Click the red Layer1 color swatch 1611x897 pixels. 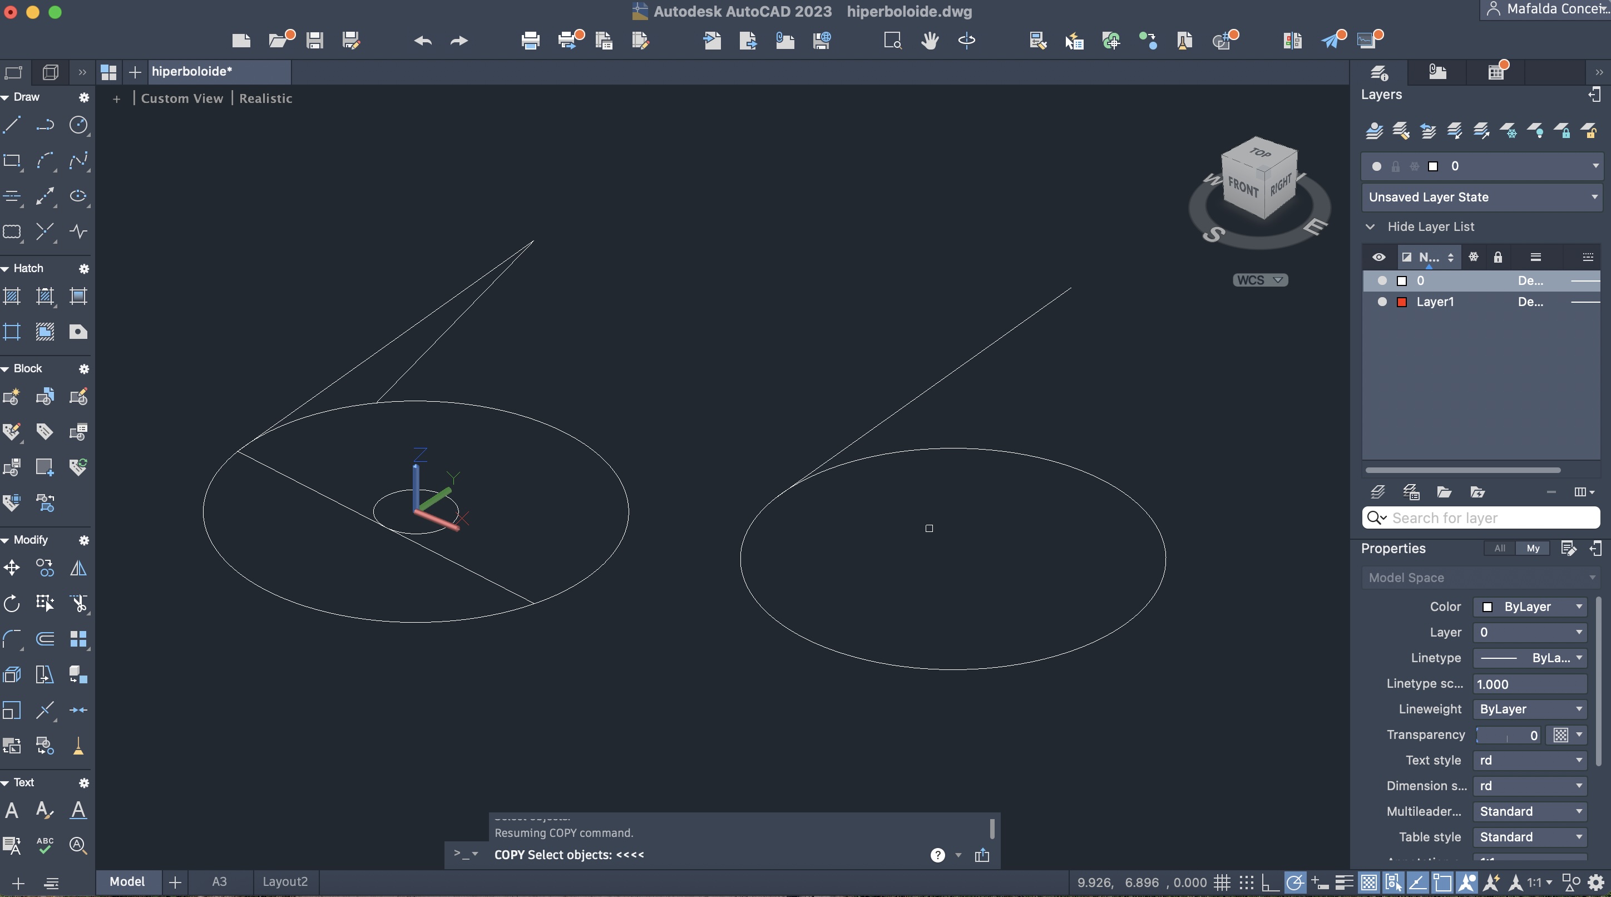coord(1402,302)
